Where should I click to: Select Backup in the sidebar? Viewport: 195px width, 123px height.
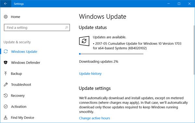click(x=16, y=74)
